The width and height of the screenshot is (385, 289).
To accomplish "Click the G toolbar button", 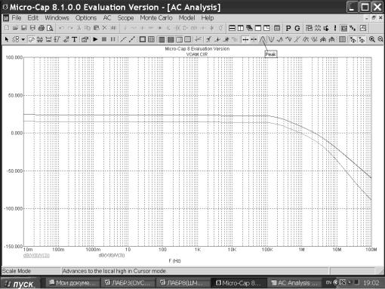I will click(x=297, y=28).
